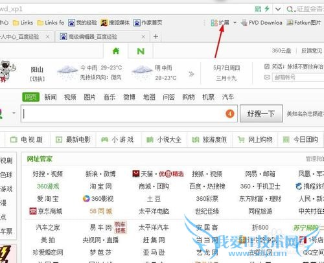Open 东方财富·理财 link

[x=260, y=198]
